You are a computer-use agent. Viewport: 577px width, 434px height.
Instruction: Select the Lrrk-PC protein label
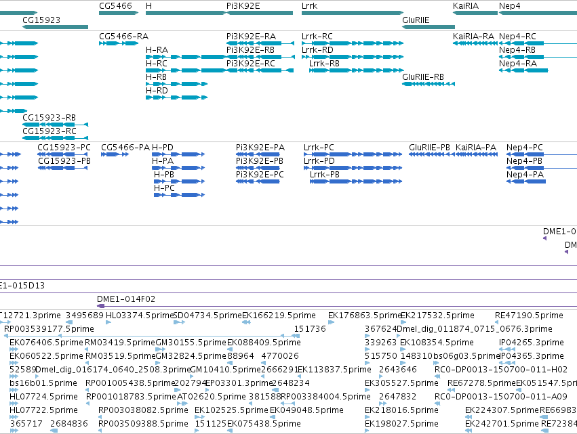(319, 148)
